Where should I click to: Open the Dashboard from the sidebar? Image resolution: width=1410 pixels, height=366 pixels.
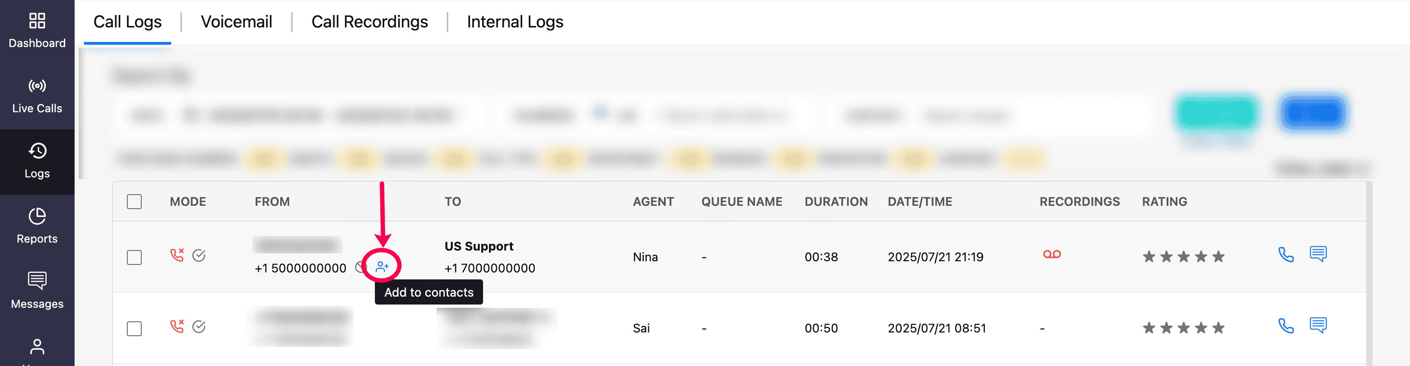click(x=37, y=31)
